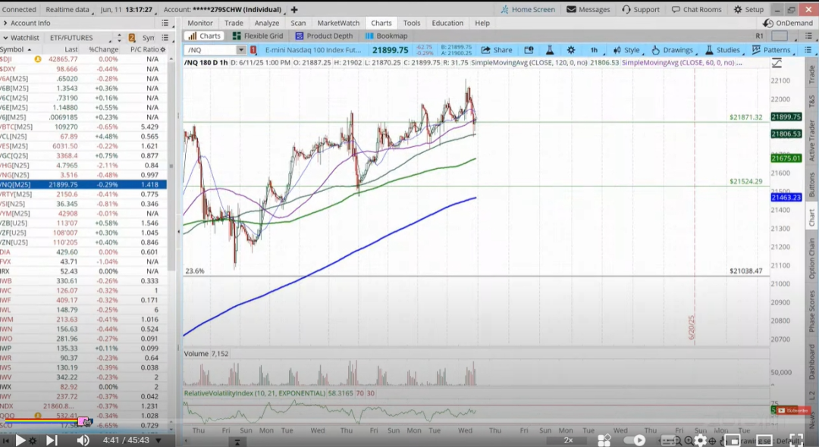Open the T&S side panel

(811, 102)
